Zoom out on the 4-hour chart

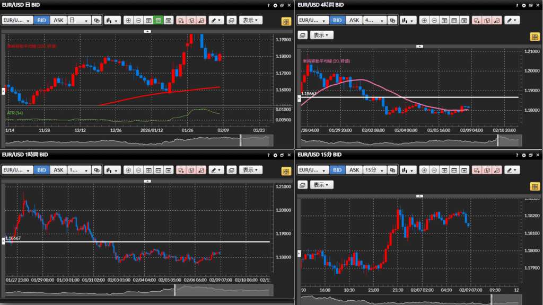coord(434,21)
